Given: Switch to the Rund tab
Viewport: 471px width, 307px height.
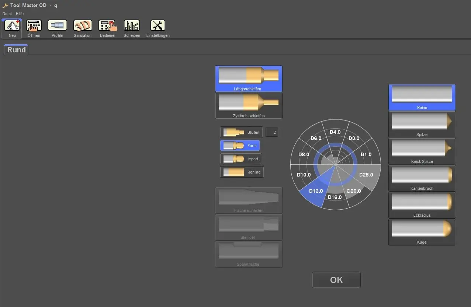Looking at the screenshot, I should tap(16, 50).
